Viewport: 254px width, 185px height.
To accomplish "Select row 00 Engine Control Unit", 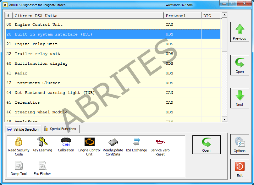I will pyautogui.click(x=113, y=24).
